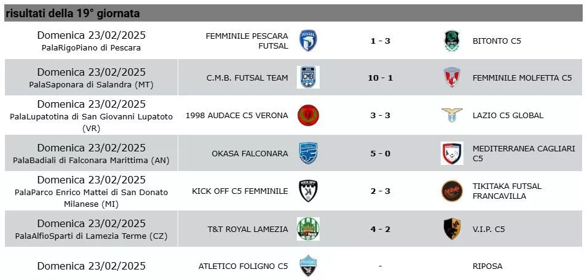Select the Mediterranea Cagliari C5 logo
Viewport: 587px width, 280px height.
click(452, 153)
